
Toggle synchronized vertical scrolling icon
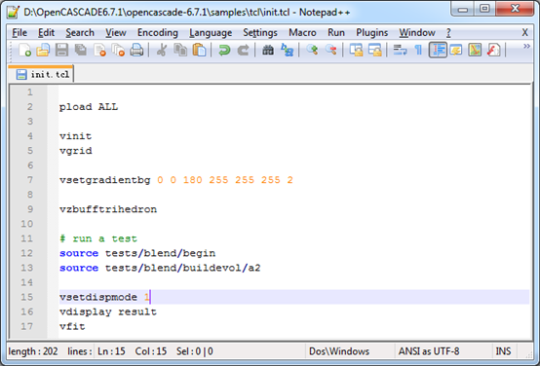tap(356, 50)
